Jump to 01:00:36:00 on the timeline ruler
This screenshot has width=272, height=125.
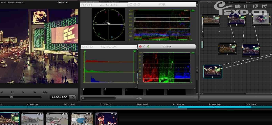pyautogui.click(x=179, y=105)
